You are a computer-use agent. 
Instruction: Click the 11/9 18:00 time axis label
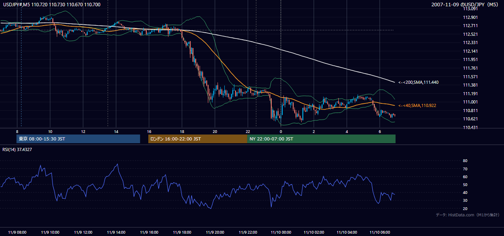tap(182, 232)
